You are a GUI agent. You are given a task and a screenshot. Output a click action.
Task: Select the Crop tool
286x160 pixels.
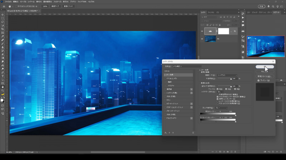(3, 29)
